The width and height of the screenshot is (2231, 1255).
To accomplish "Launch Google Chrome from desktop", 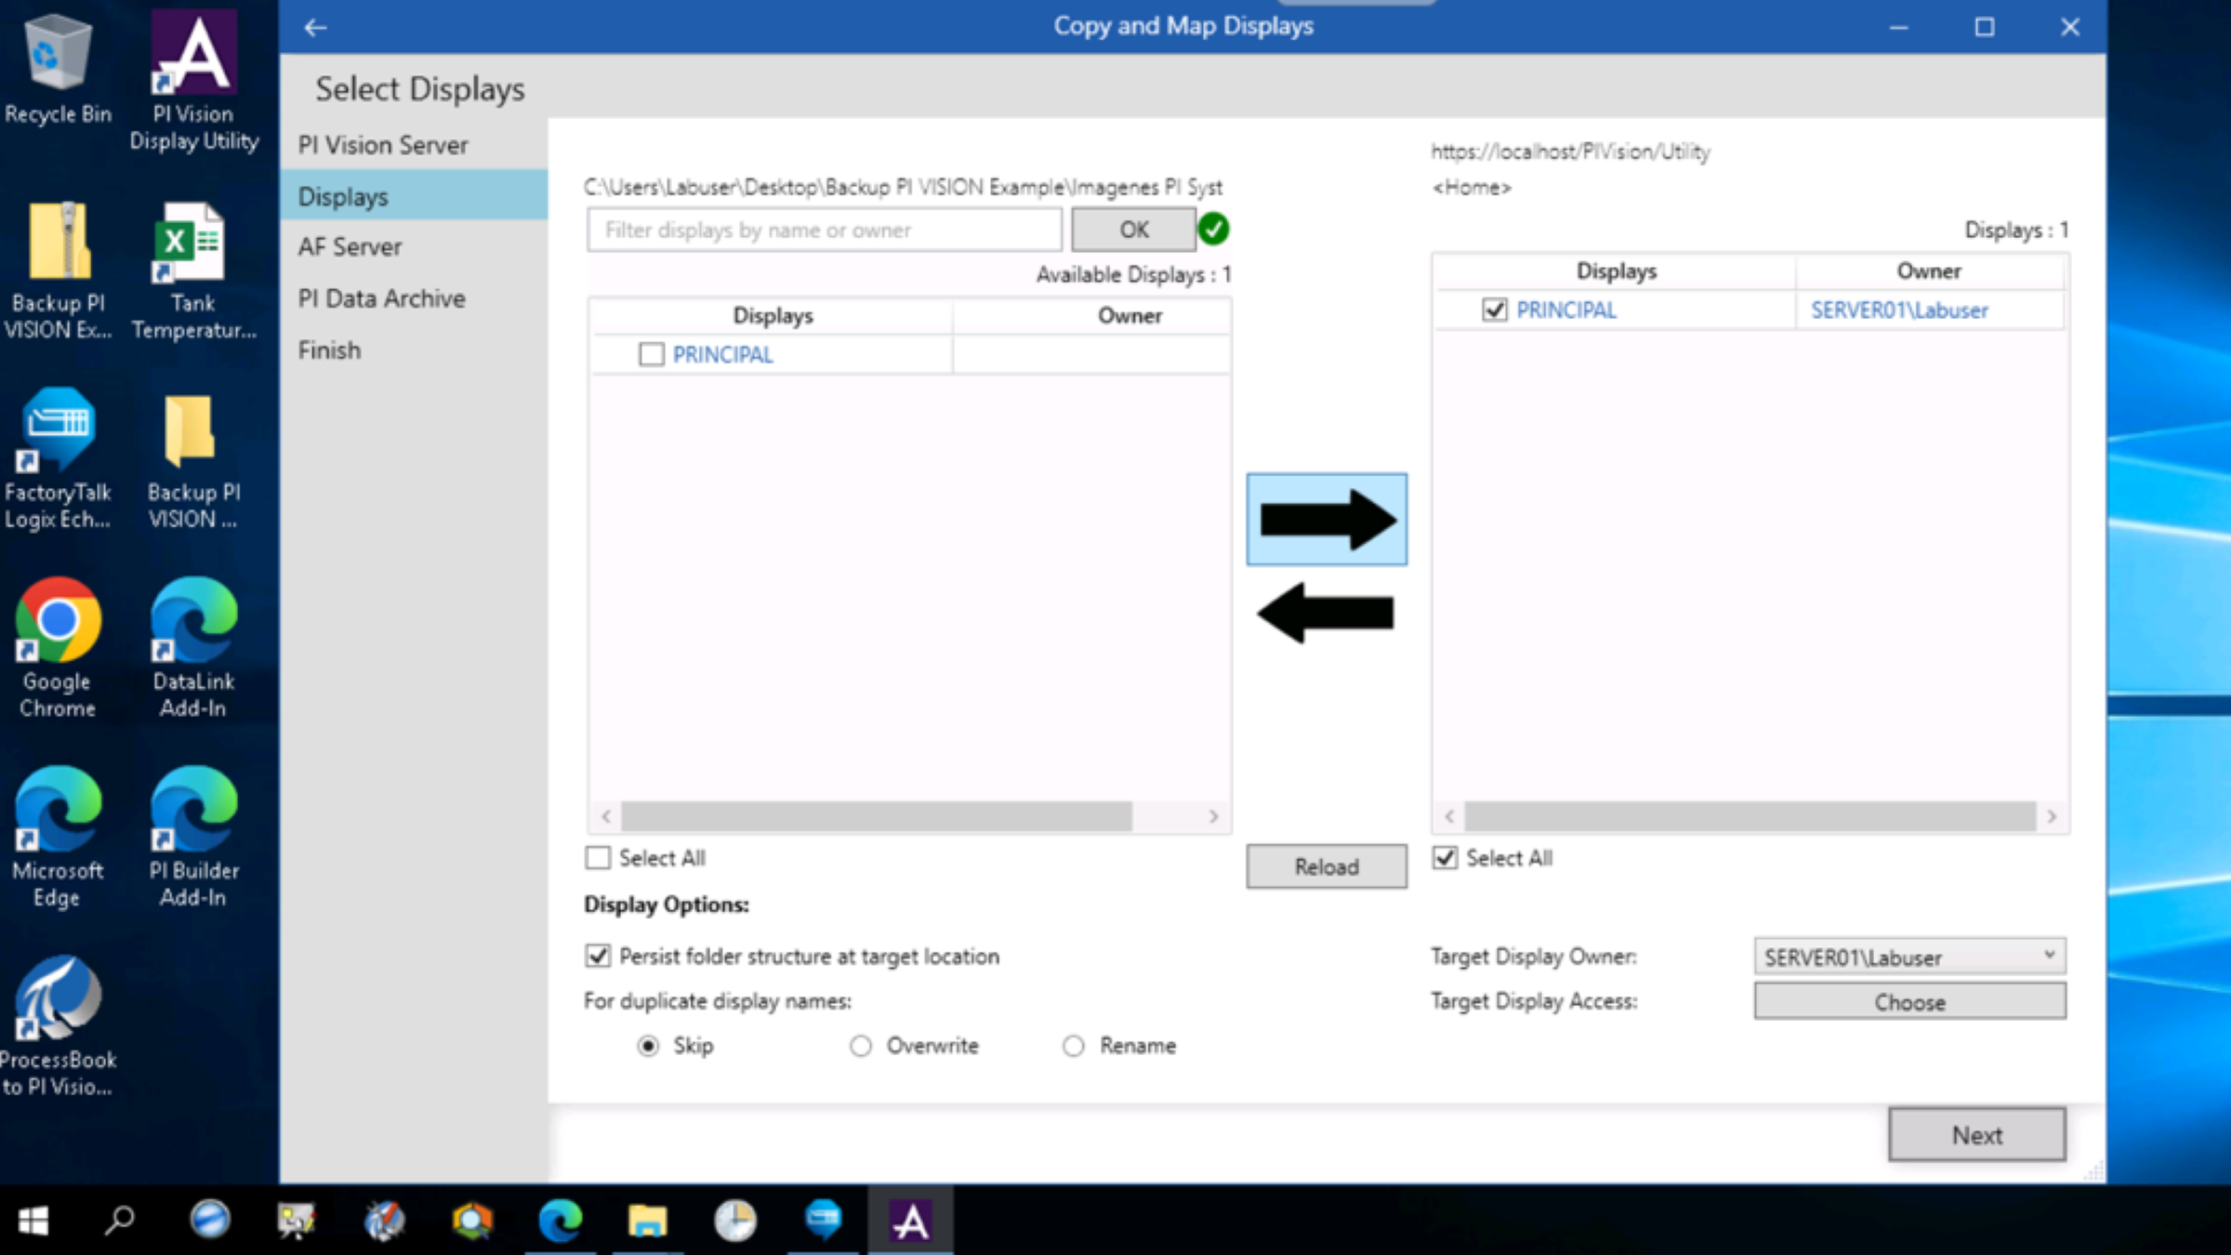I will [x=58, y=648].
